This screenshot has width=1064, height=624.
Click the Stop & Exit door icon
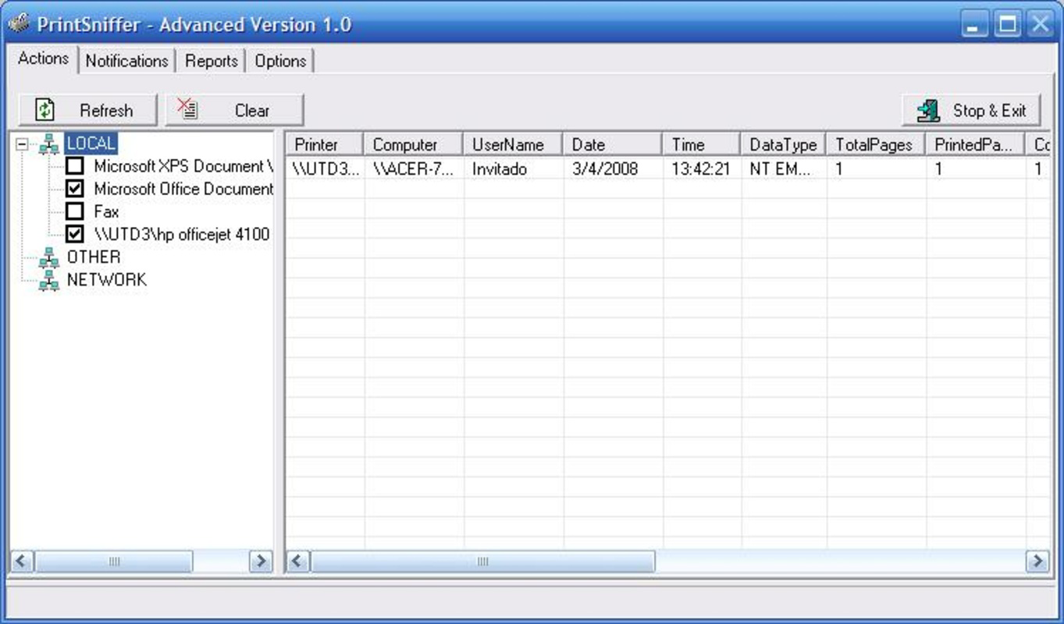click(x=928, y=111)
